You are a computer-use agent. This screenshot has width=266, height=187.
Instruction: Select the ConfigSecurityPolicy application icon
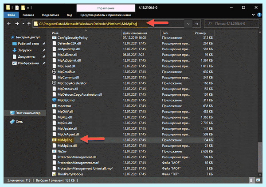click(54, 37)
